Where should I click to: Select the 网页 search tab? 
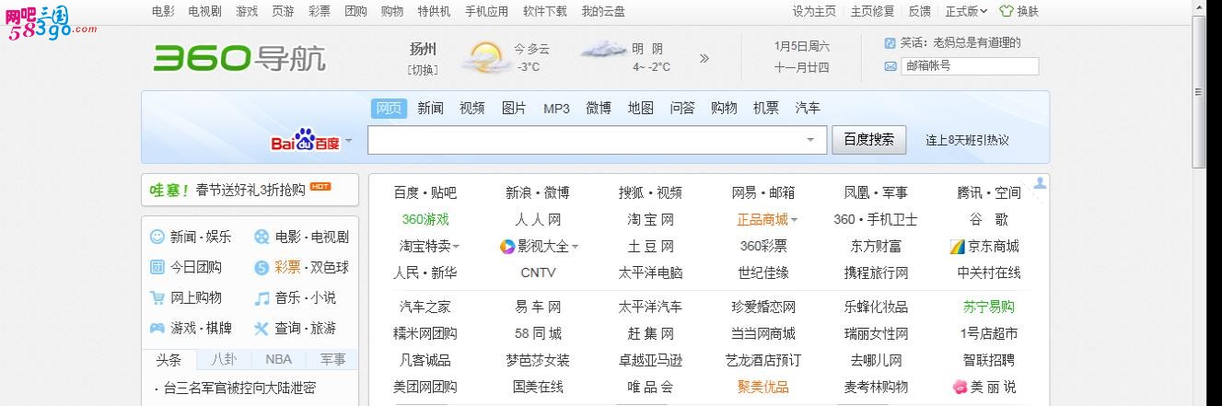[x=389, y=108]
